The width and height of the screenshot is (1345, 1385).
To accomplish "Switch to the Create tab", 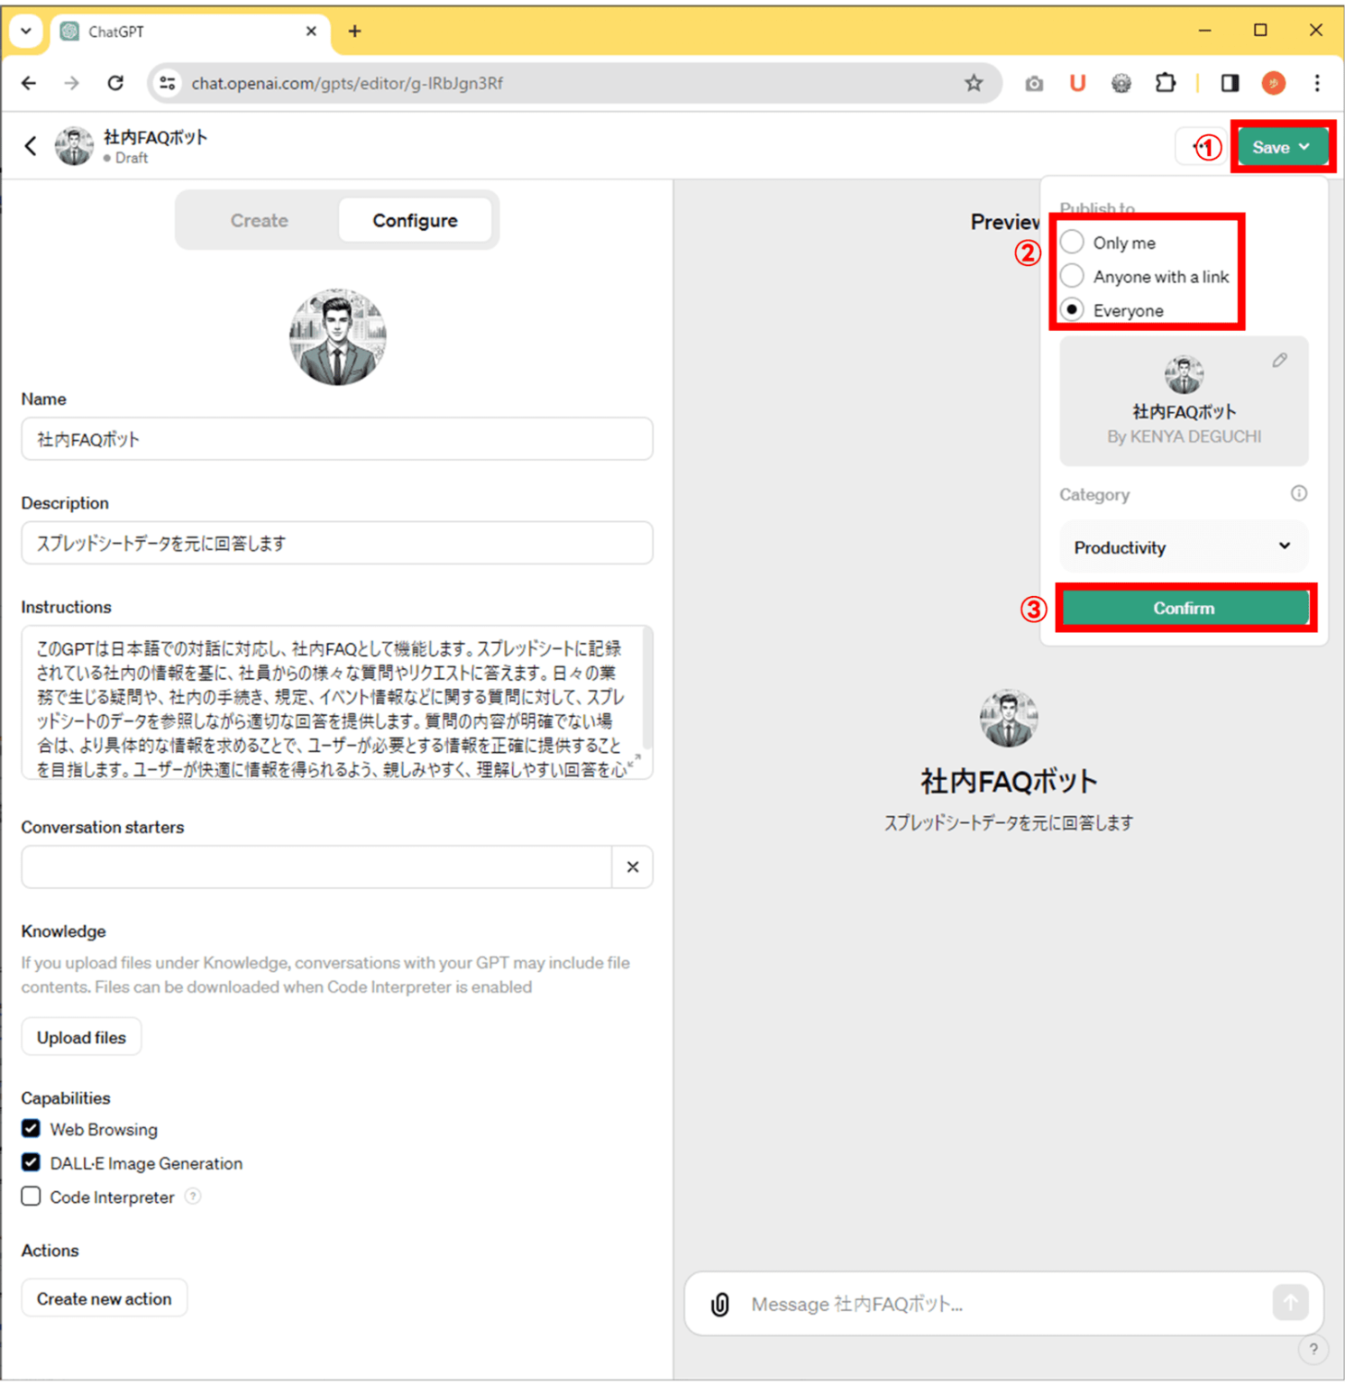I will click(x=259, y=219).
